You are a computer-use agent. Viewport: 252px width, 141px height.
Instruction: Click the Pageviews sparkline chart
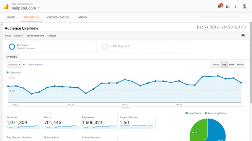[x=99, y=127]
